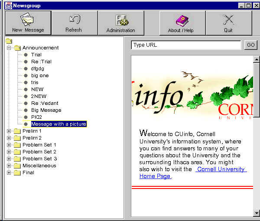Open the Administration toolbar icon
The height and width of the screenshot is (221, 260).
[120, 19]
